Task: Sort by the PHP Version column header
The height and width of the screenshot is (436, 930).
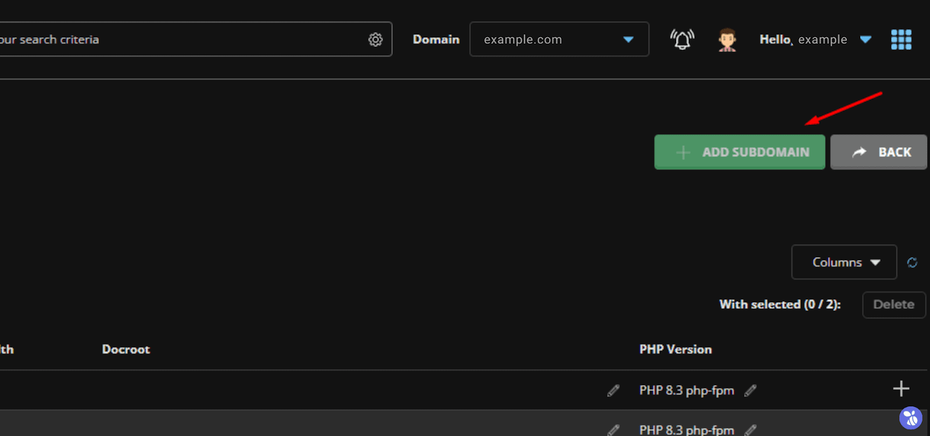Action: [x=675, y=349]
